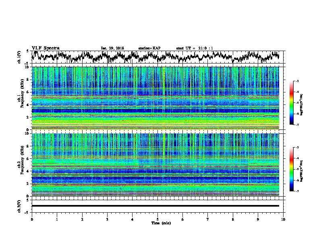The image size is (319, 246).
Task: Click the "4" tick on the time axis
Action: (x=132, y=219)
